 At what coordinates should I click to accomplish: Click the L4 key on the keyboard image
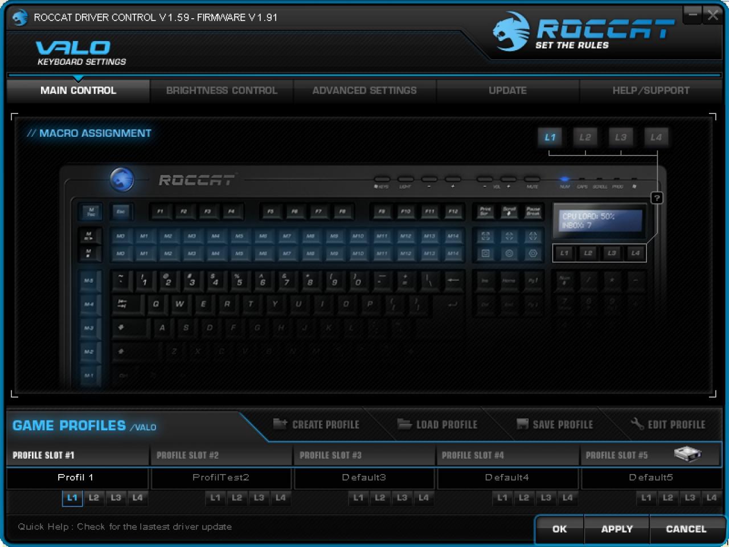tap(635, 253)
